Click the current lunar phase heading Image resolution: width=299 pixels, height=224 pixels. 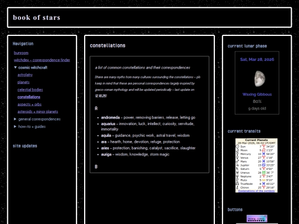click(247, 46)
